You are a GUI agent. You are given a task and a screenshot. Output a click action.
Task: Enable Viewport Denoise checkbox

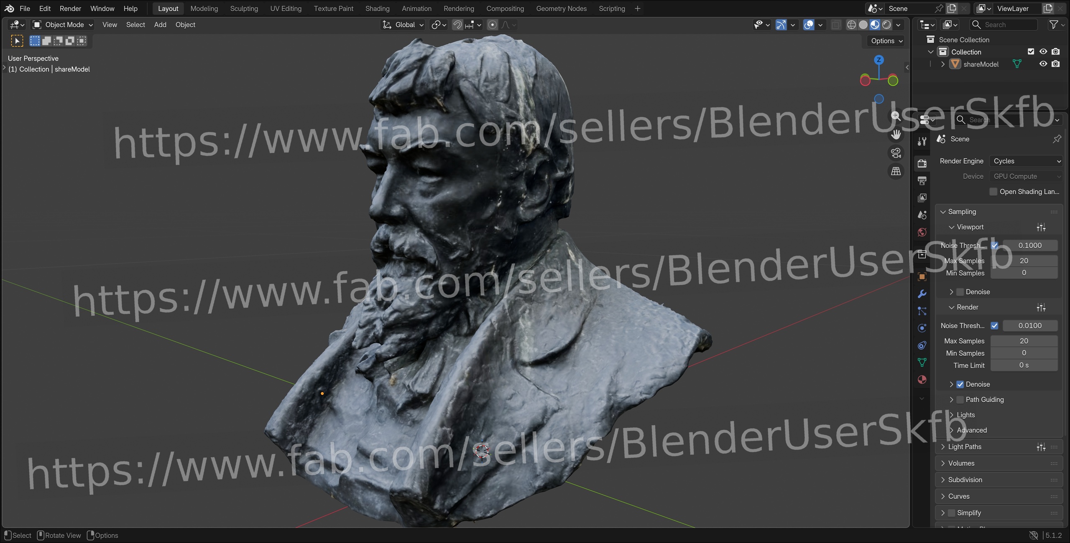[x=960, y=292]
